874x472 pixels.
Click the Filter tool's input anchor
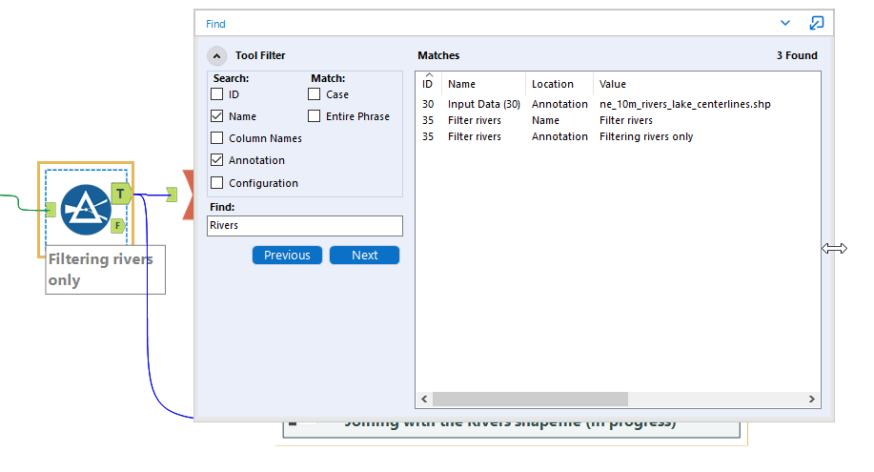click(50, 210)
